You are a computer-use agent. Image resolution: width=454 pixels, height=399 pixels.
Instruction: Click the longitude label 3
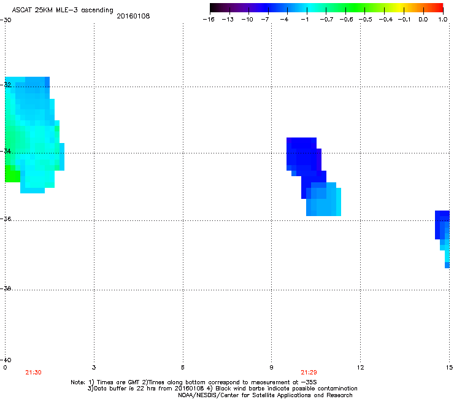click(x=94, y=368)
